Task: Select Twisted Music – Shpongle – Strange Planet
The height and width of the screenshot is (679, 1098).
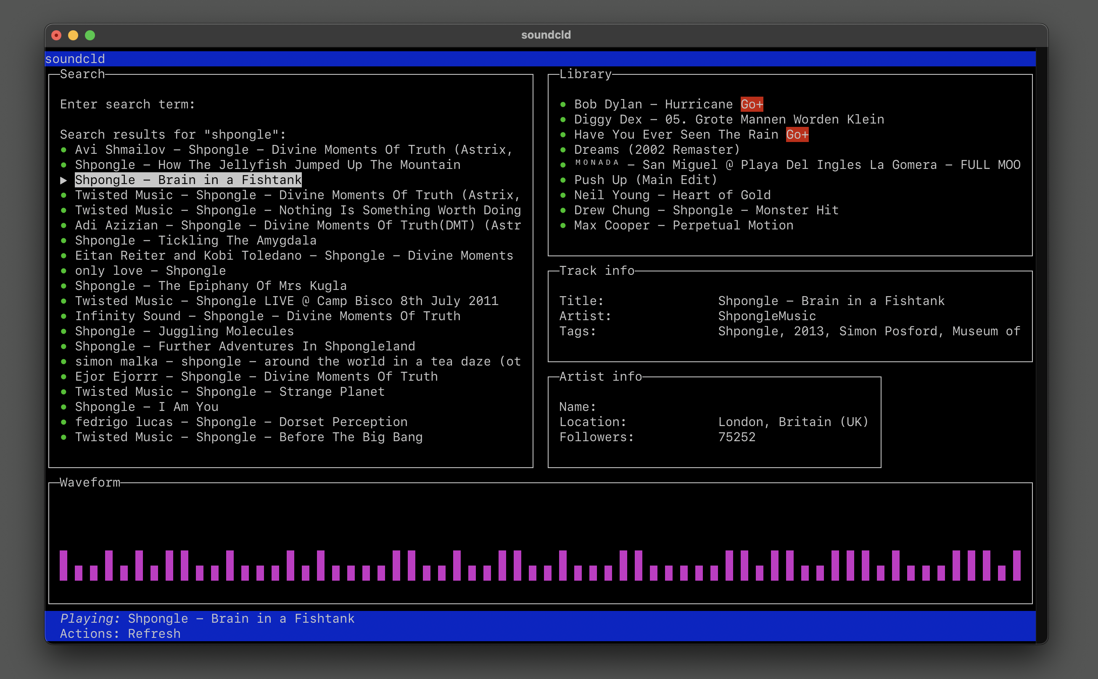Action: pos(229,392)
